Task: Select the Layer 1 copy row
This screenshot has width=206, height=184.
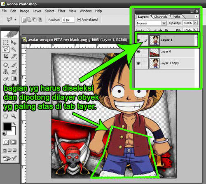Action: coord(165,63)
